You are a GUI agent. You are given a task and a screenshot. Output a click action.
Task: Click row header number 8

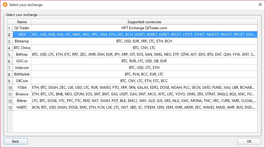(x=10, y=74)
